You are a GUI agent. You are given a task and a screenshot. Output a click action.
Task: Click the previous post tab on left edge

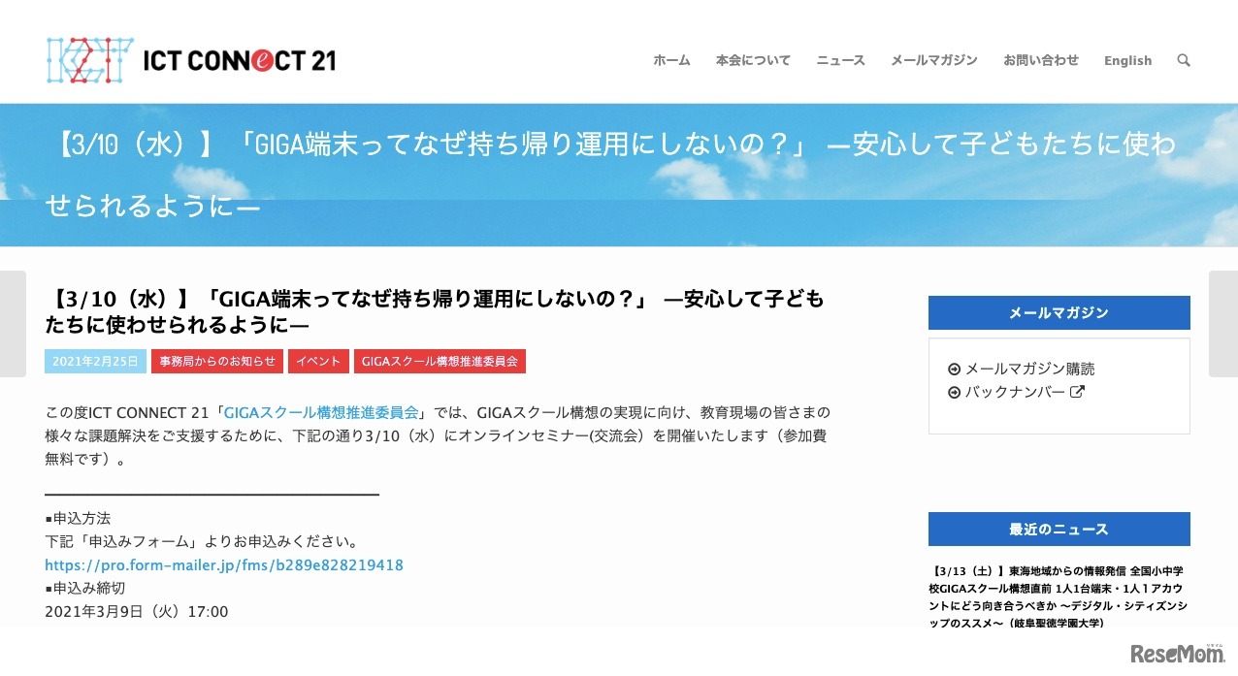click(x=13, y=324)
